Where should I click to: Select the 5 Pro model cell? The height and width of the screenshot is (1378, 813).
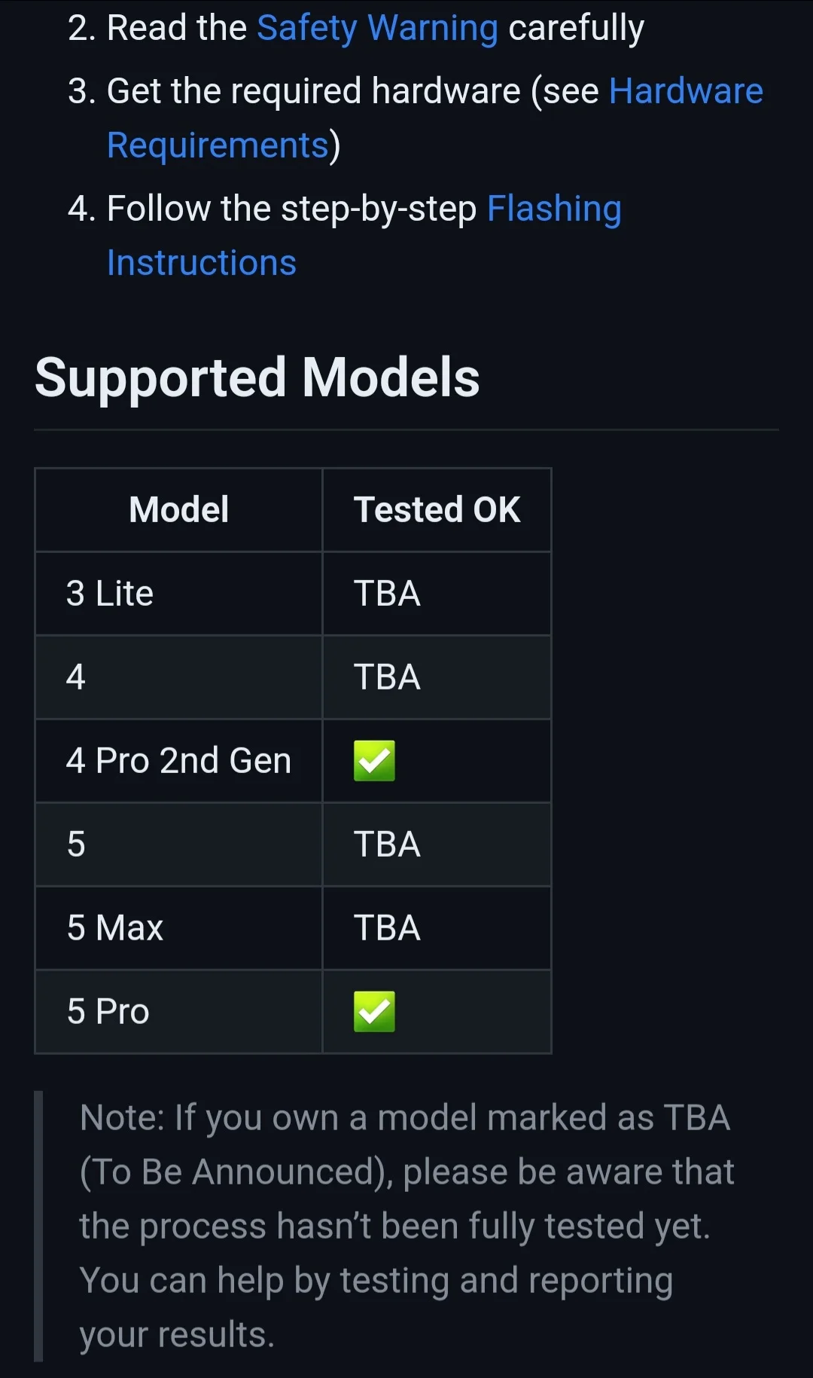pyautogui.click(x=108, y=1011)
